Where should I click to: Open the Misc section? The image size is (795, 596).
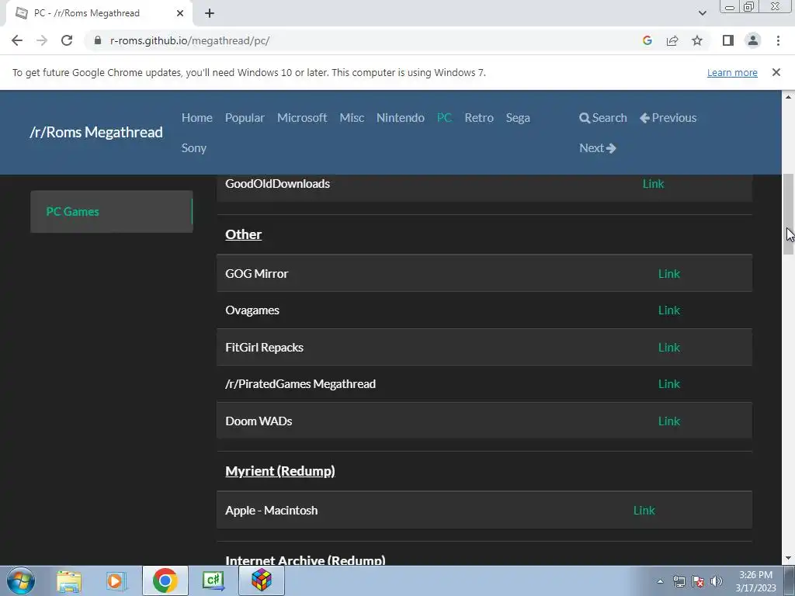pyautogui.click(x=352, y=118)
